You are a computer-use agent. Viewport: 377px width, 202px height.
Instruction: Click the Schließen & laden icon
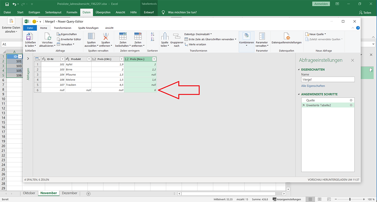[x=30, y=36]
